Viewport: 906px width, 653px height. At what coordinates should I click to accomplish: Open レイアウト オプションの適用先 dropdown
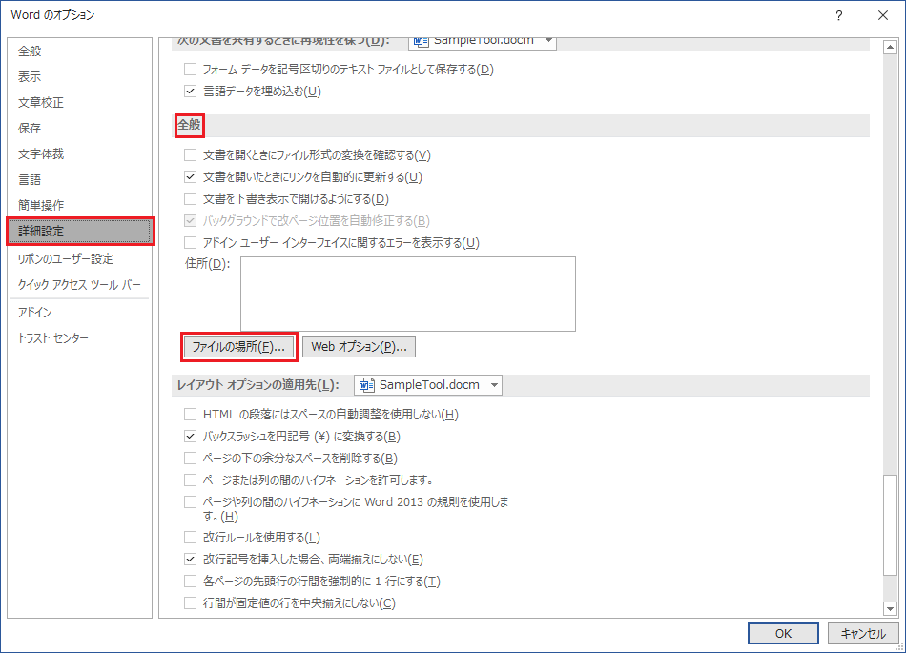[428, 385]
